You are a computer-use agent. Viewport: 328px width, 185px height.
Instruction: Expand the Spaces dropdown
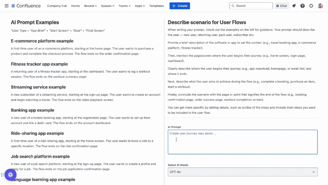(x=107, y=6)
